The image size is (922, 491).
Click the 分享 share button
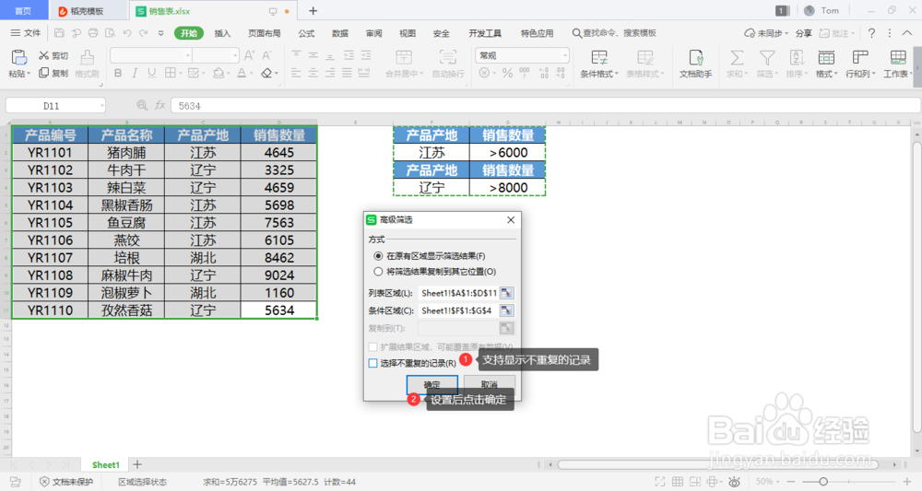pyautogui.click(x=803, y=33)
